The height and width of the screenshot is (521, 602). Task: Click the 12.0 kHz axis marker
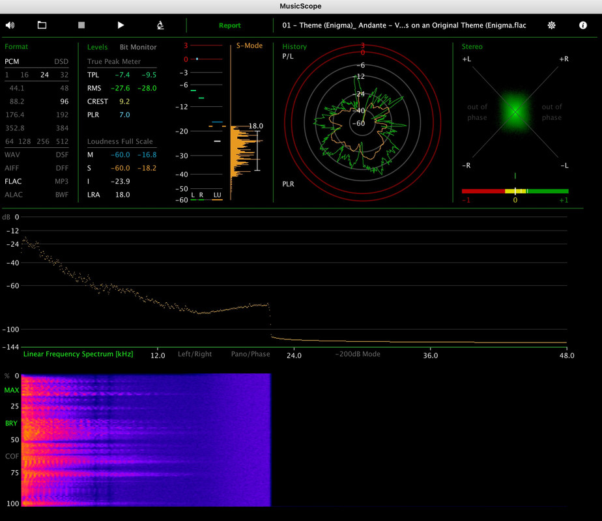coord(158,356)
